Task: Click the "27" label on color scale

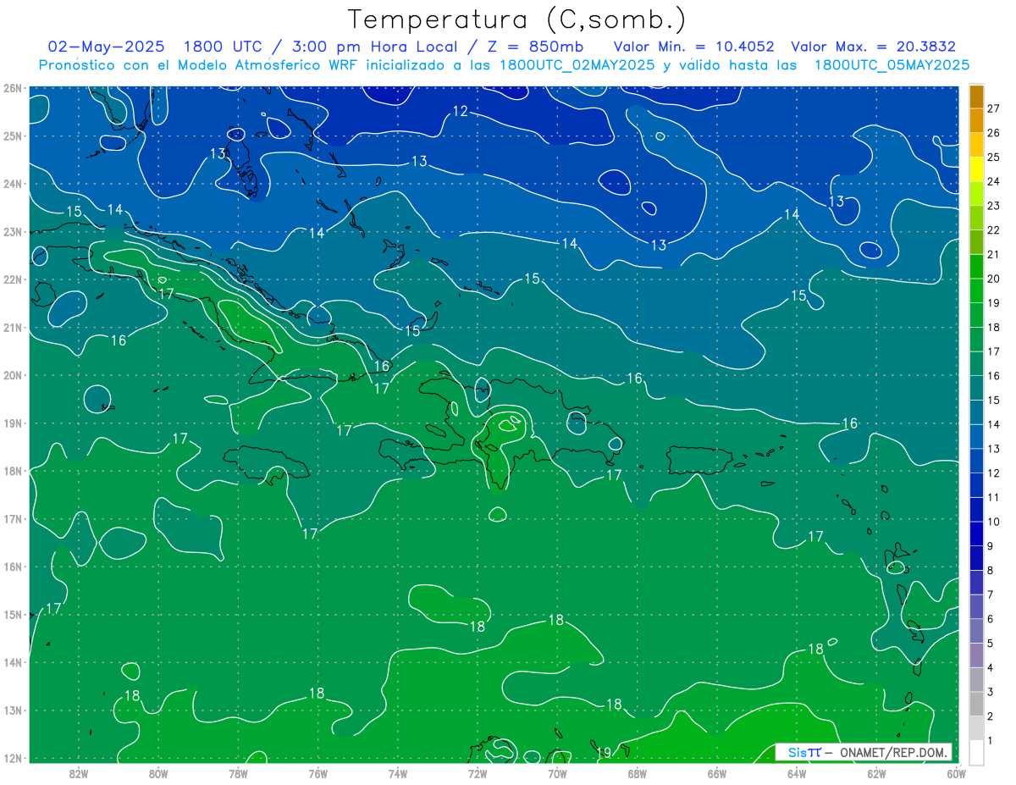Action: [x=993, y=108]
